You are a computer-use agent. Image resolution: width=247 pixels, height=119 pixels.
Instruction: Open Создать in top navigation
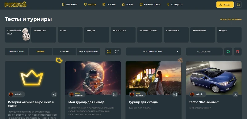[175, 5]
